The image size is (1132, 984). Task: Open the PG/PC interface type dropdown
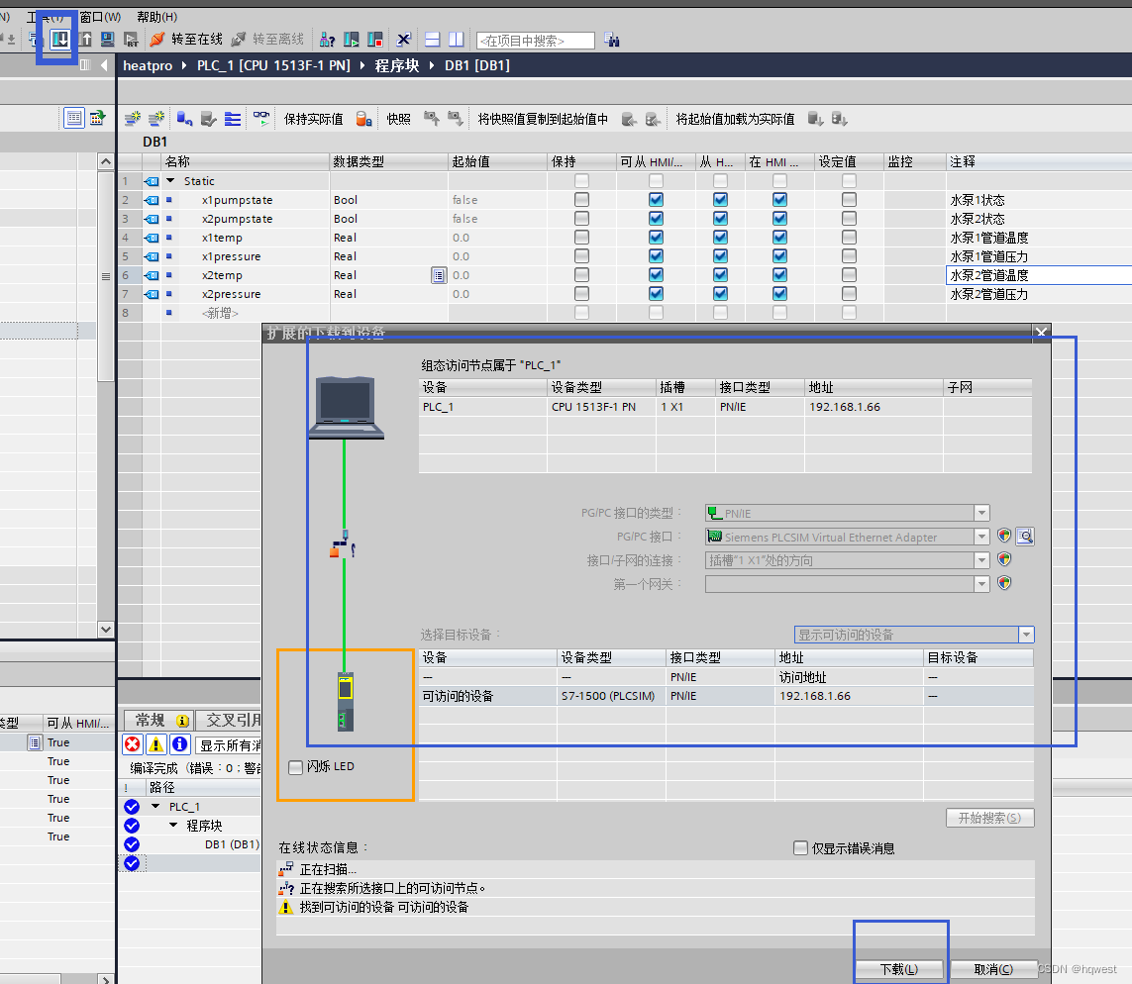click(x=981, y=513)
